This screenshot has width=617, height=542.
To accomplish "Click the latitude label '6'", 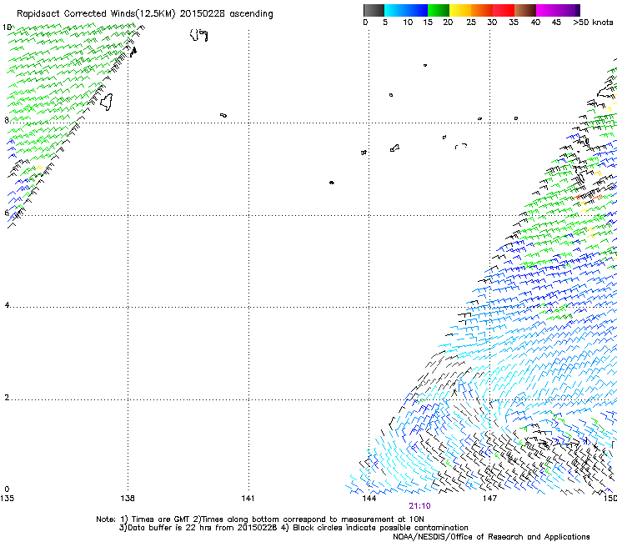I will pyautogui.click(x=7, y=213).
